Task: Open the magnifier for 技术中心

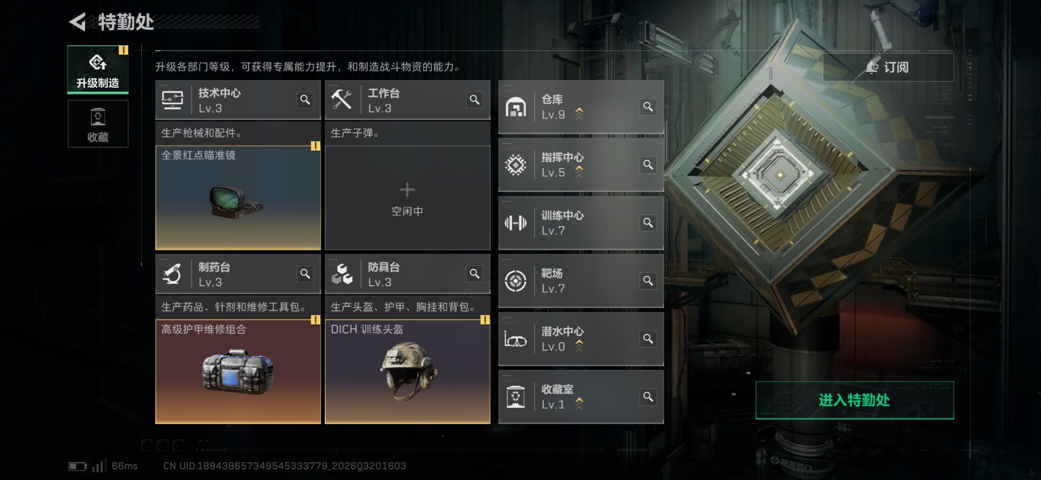Action: (x=305, y=100)
